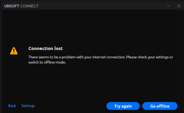Minimize the Ubisoft Connect window

[x=169, y=6]
